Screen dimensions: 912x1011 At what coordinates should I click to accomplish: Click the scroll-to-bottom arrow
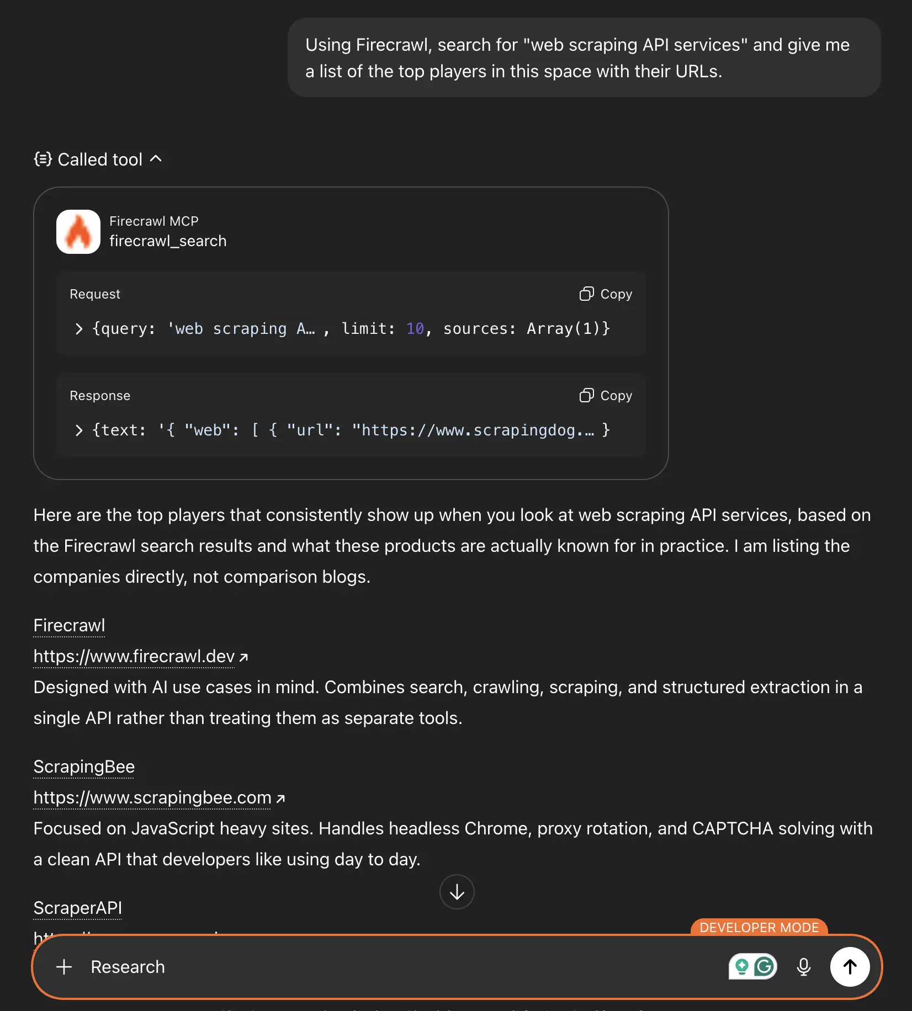pyautogui.click(x=457, y=892)
